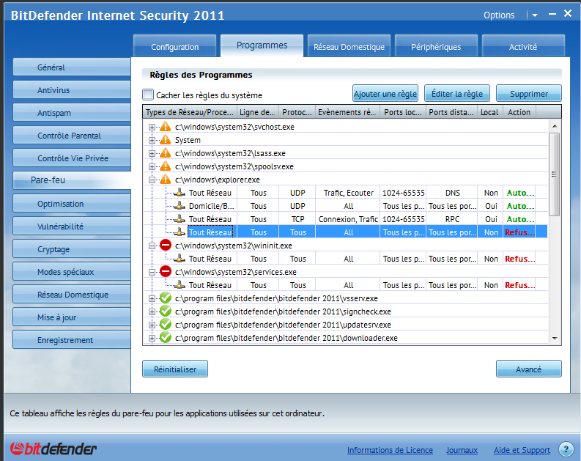
Task: Click the scroll up arrow of rules list
Action: 555,126
